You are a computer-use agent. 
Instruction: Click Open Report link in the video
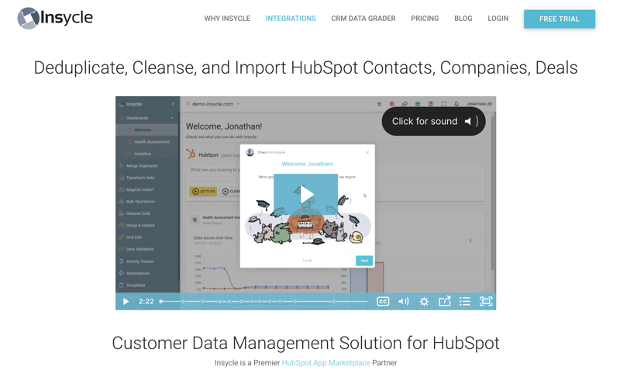coord(212,223)
